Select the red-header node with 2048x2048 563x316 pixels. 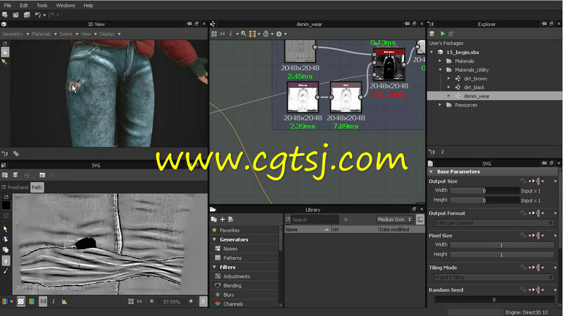click(389, 65)
